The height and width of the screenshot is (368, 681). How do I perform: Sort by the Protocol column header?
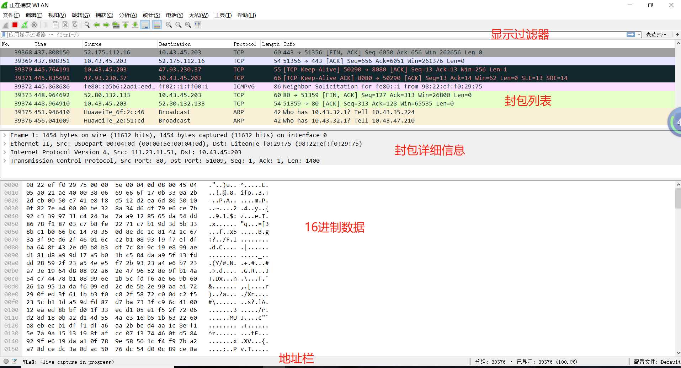click(x=246, y=44)
